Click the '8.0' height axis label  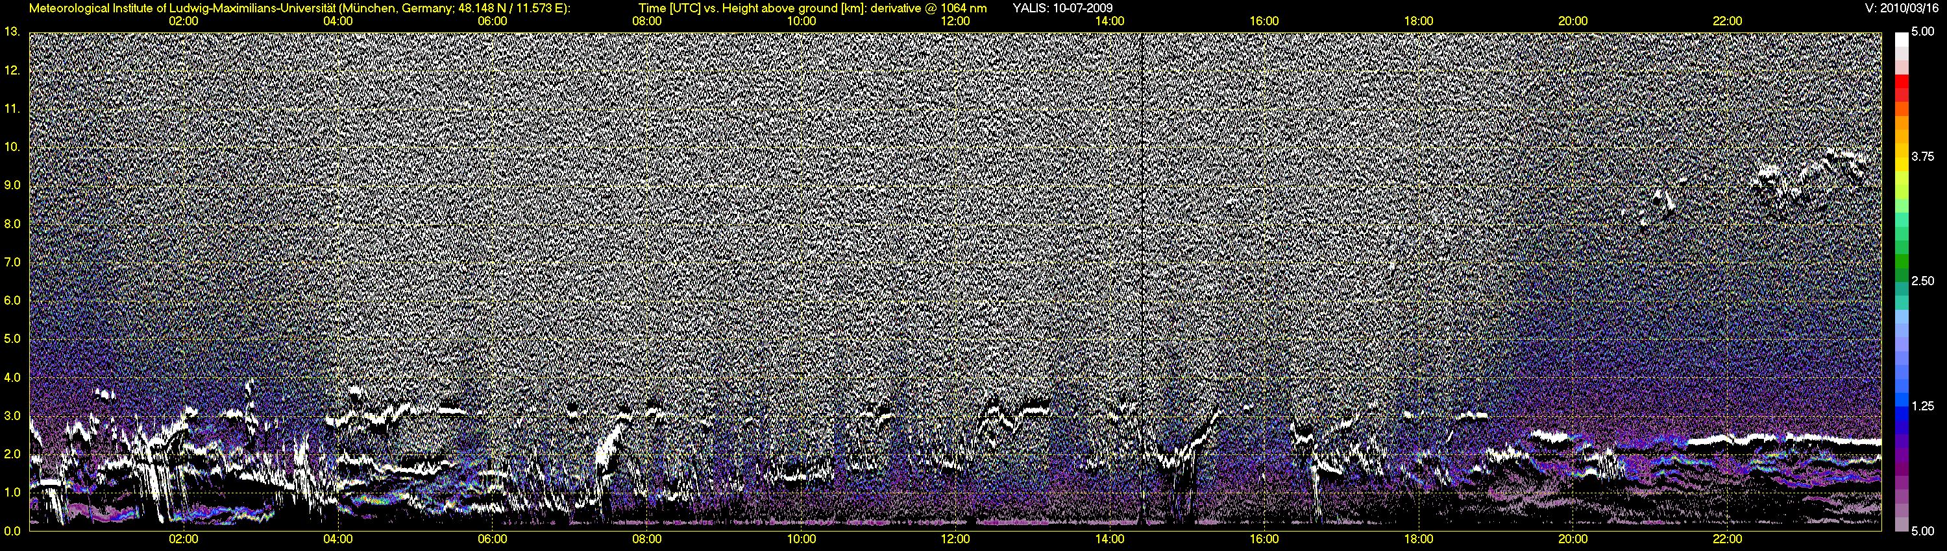pos(12,224)
